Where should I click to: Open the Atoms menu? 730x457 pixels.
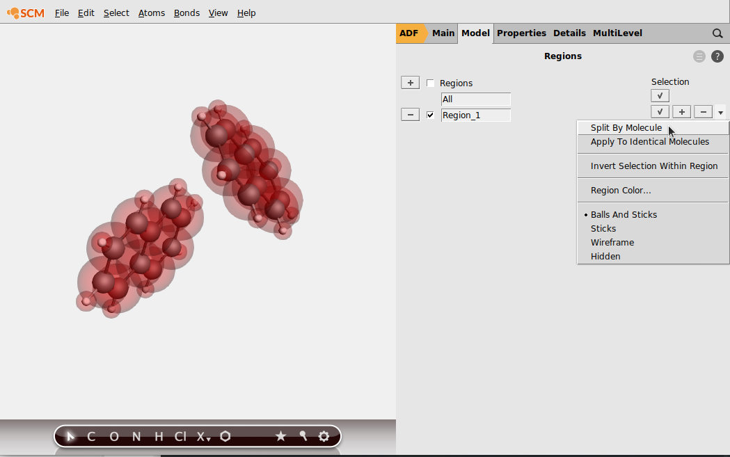(x=152, y=13)
